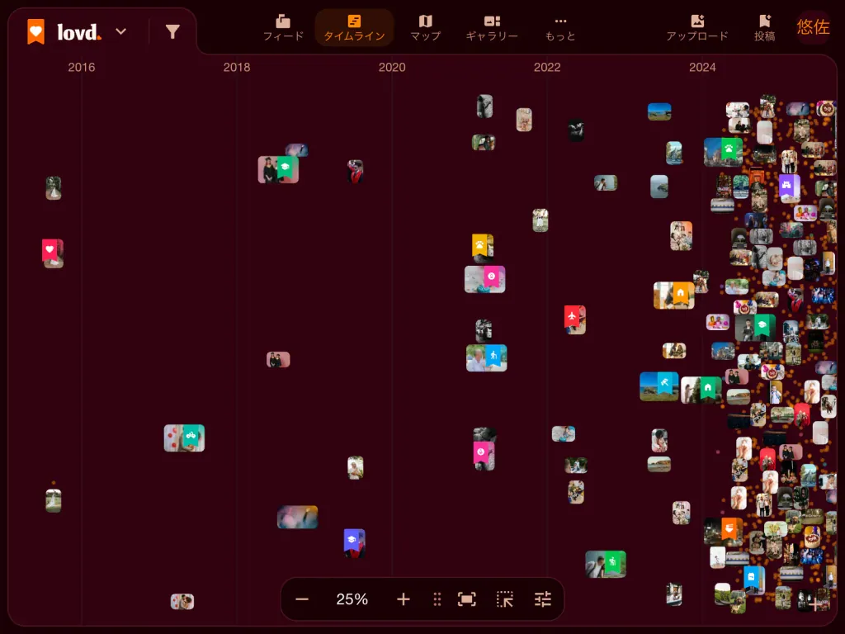Click the 2024 year marker

tap(702, 68)
